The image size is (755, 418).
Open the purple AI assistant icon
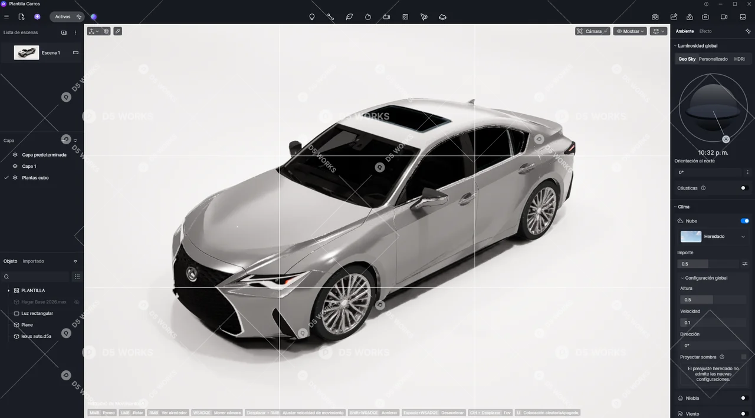(x=38, y=16)
